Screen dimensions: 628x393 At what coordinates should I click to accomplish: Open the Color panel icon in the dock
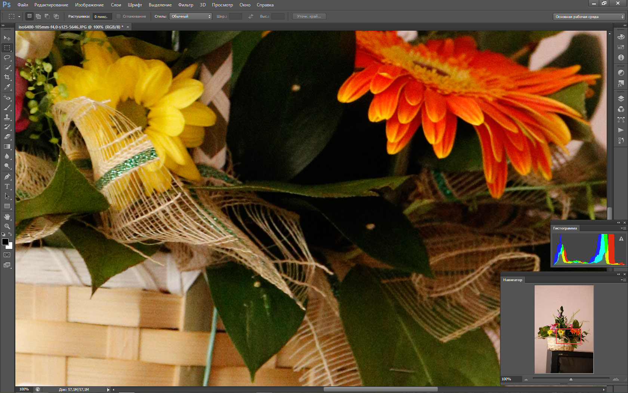click(621, 37)
